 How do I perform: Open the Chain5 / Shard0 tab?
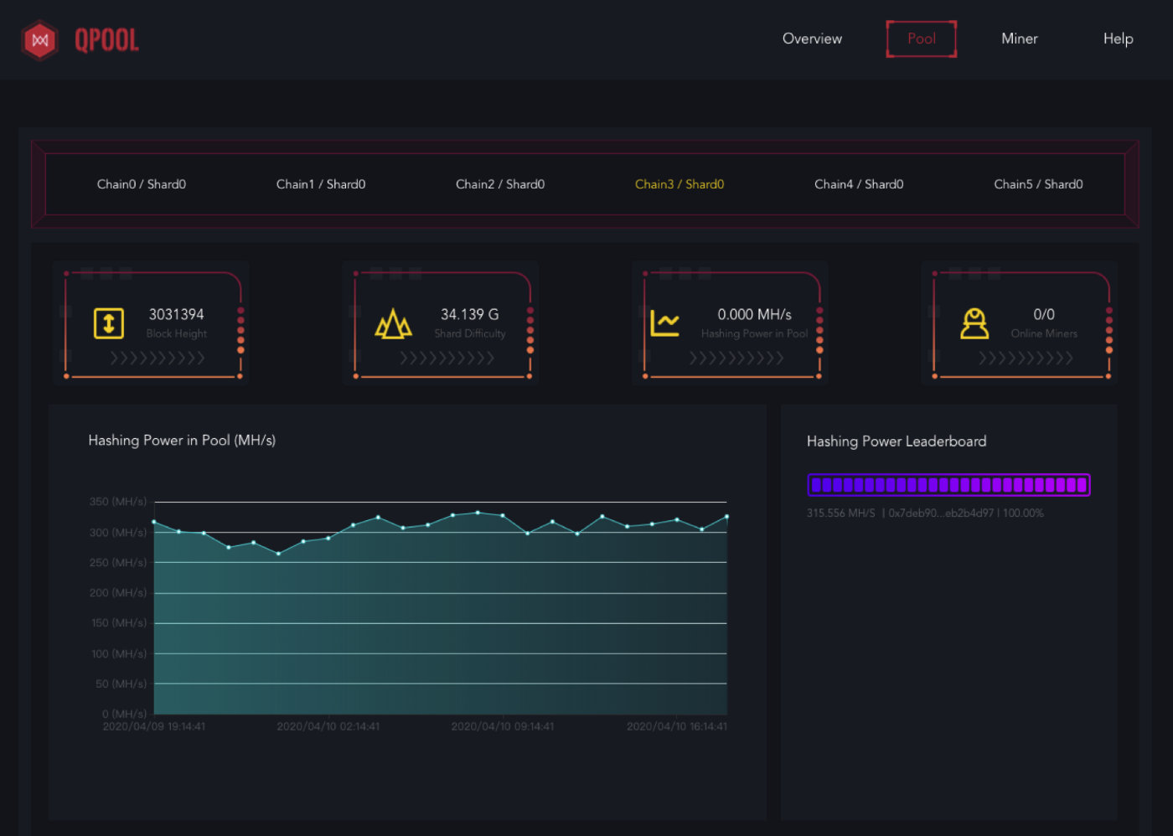point(1038,184)
